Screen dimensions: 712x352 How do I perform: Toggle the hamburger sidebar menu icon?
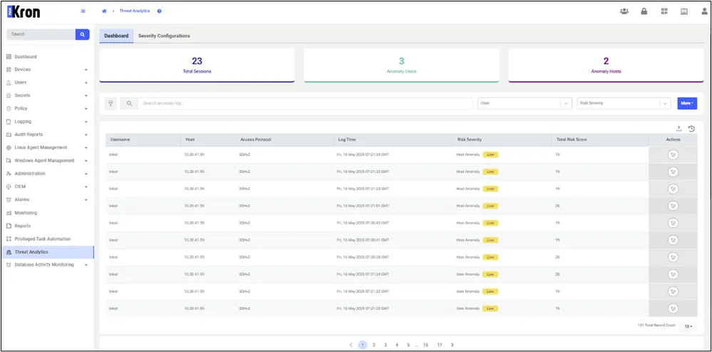[83, 11]
